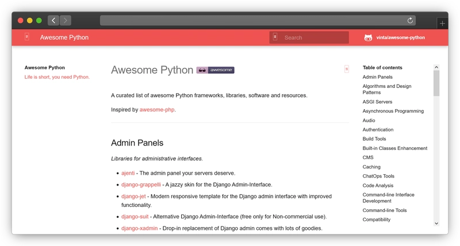Jump to Admin Panels in table of contents
Screen dimensions: 460x246
[378, 77]
